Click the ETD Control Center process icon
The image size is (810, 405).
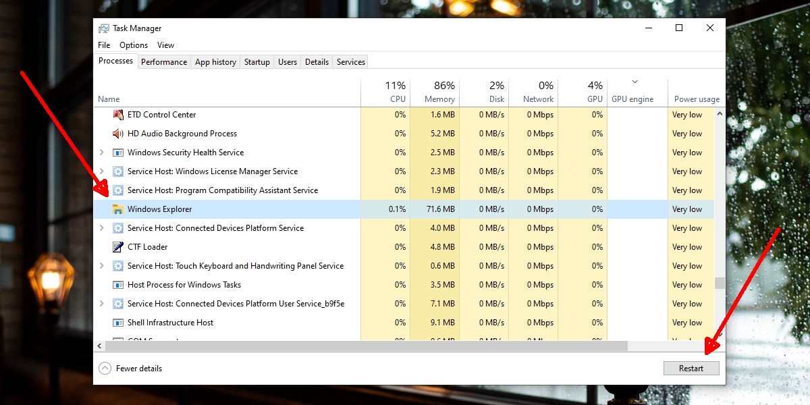118,115
